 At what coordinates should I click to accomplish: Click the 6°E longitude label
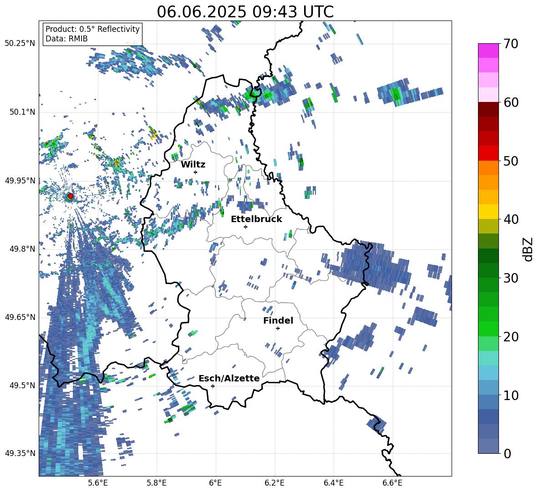click(x=215, y=483)
